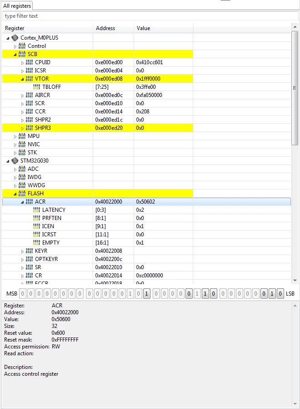Screen dimensions: 300x409
Task: Toggle the bit 0 box beside LSB
Action: pos(280,294)
